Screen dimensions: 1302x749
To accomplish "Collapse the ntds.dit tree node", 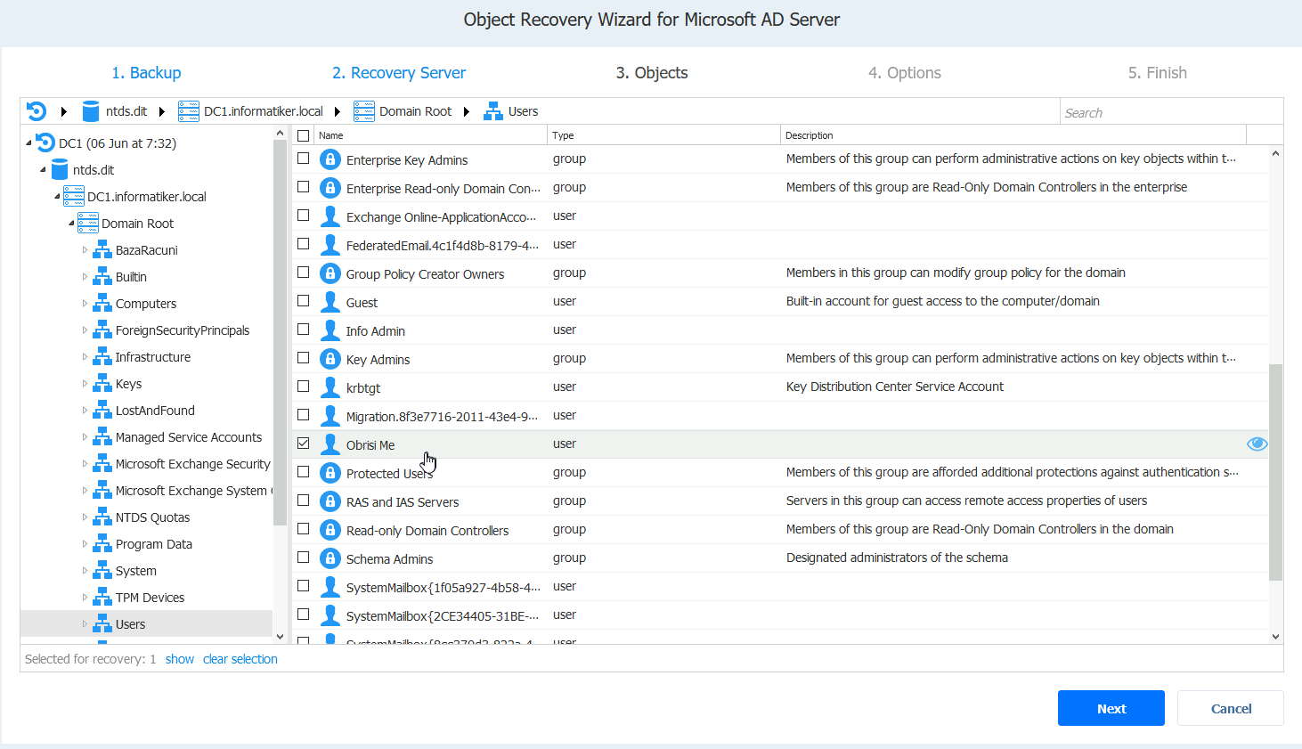I will pos(43,169).
